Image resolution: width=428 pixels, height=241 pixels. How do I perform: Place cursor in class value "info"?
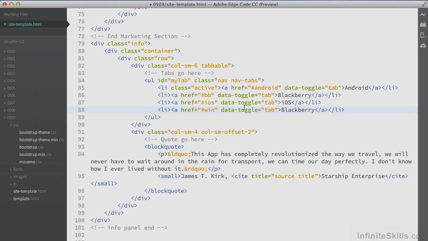[137, 44]
